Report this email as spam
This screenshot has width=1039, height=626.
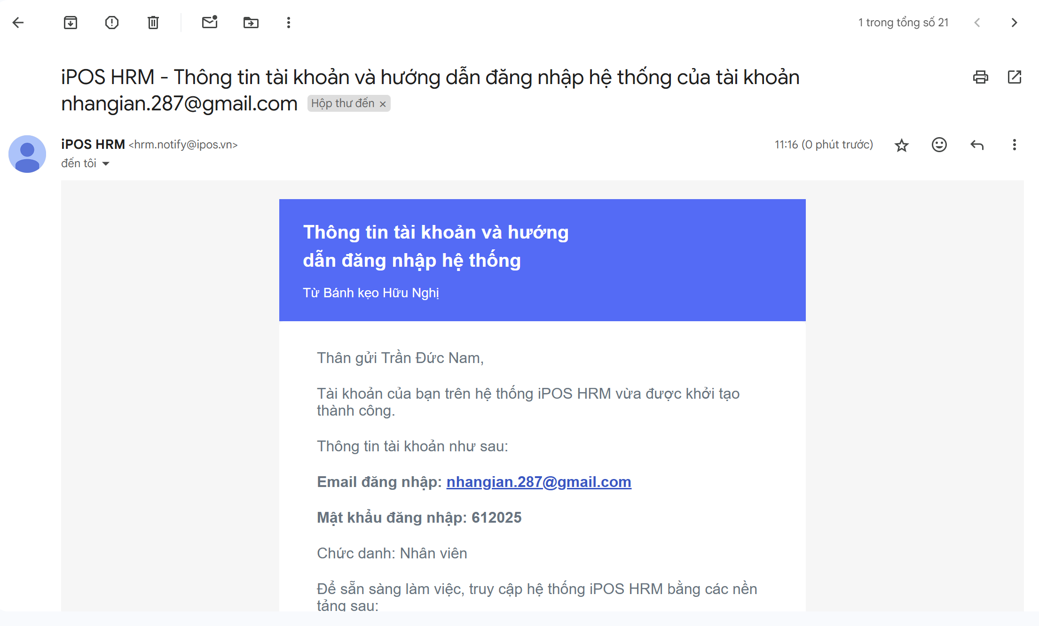pos(112,23)
